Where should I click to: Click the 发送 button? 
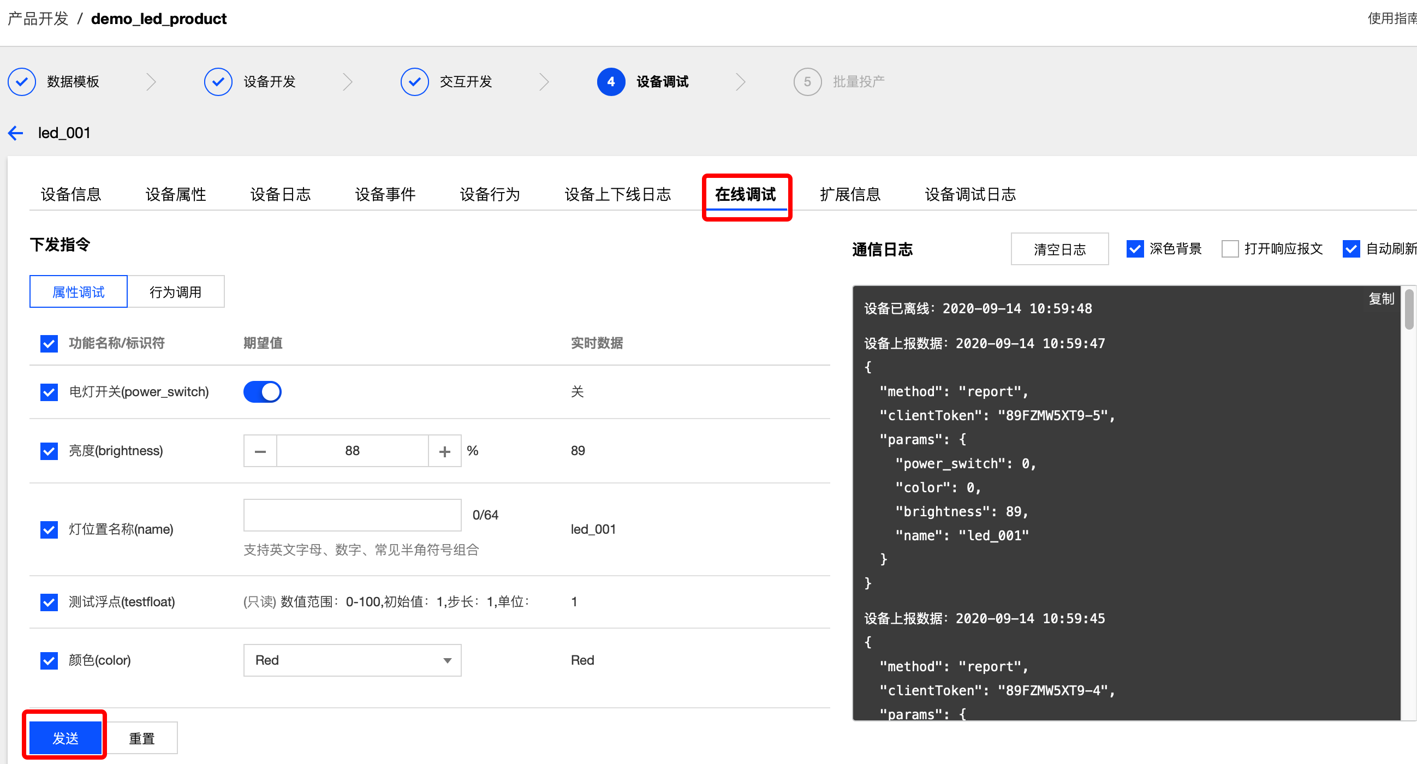[66, 738]
